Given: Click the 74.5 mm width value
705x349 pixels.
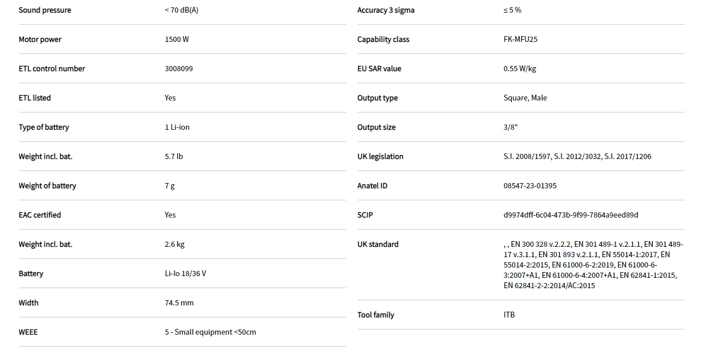Looking at the screenshot, I should (x=179, y=303).
